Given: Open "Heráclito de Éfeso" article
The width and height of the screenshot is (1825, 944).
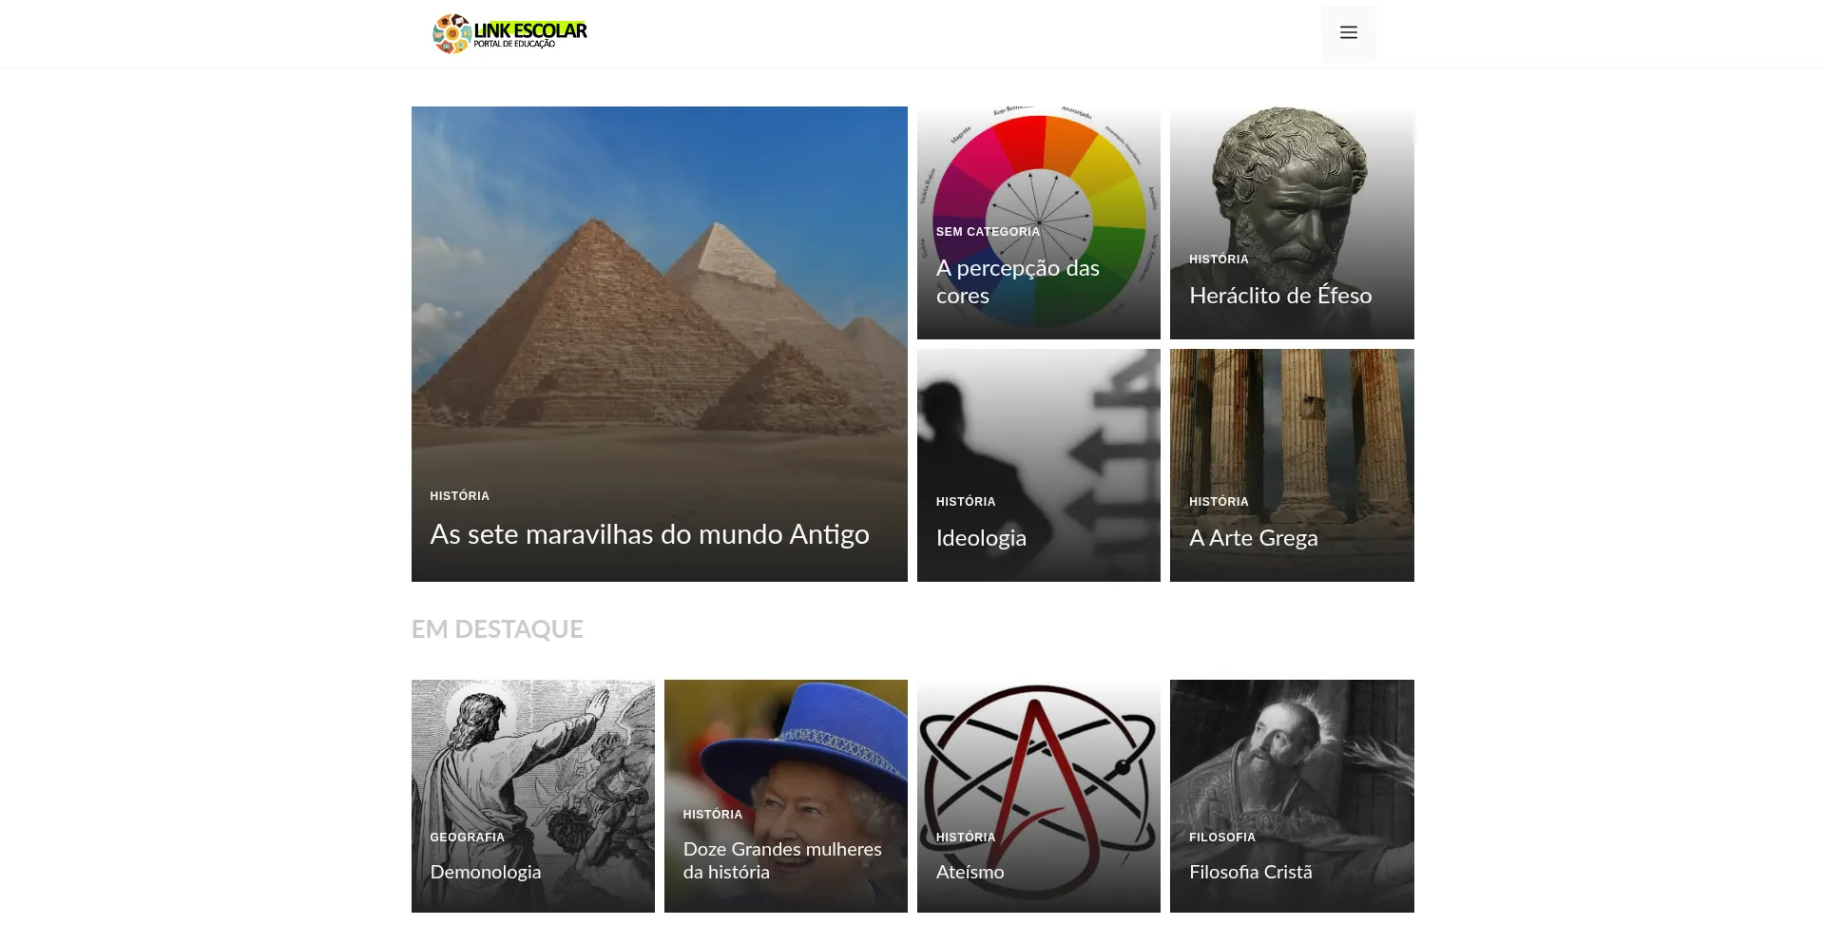Looking at the screenshot, I should click(x=1280, y=296).
